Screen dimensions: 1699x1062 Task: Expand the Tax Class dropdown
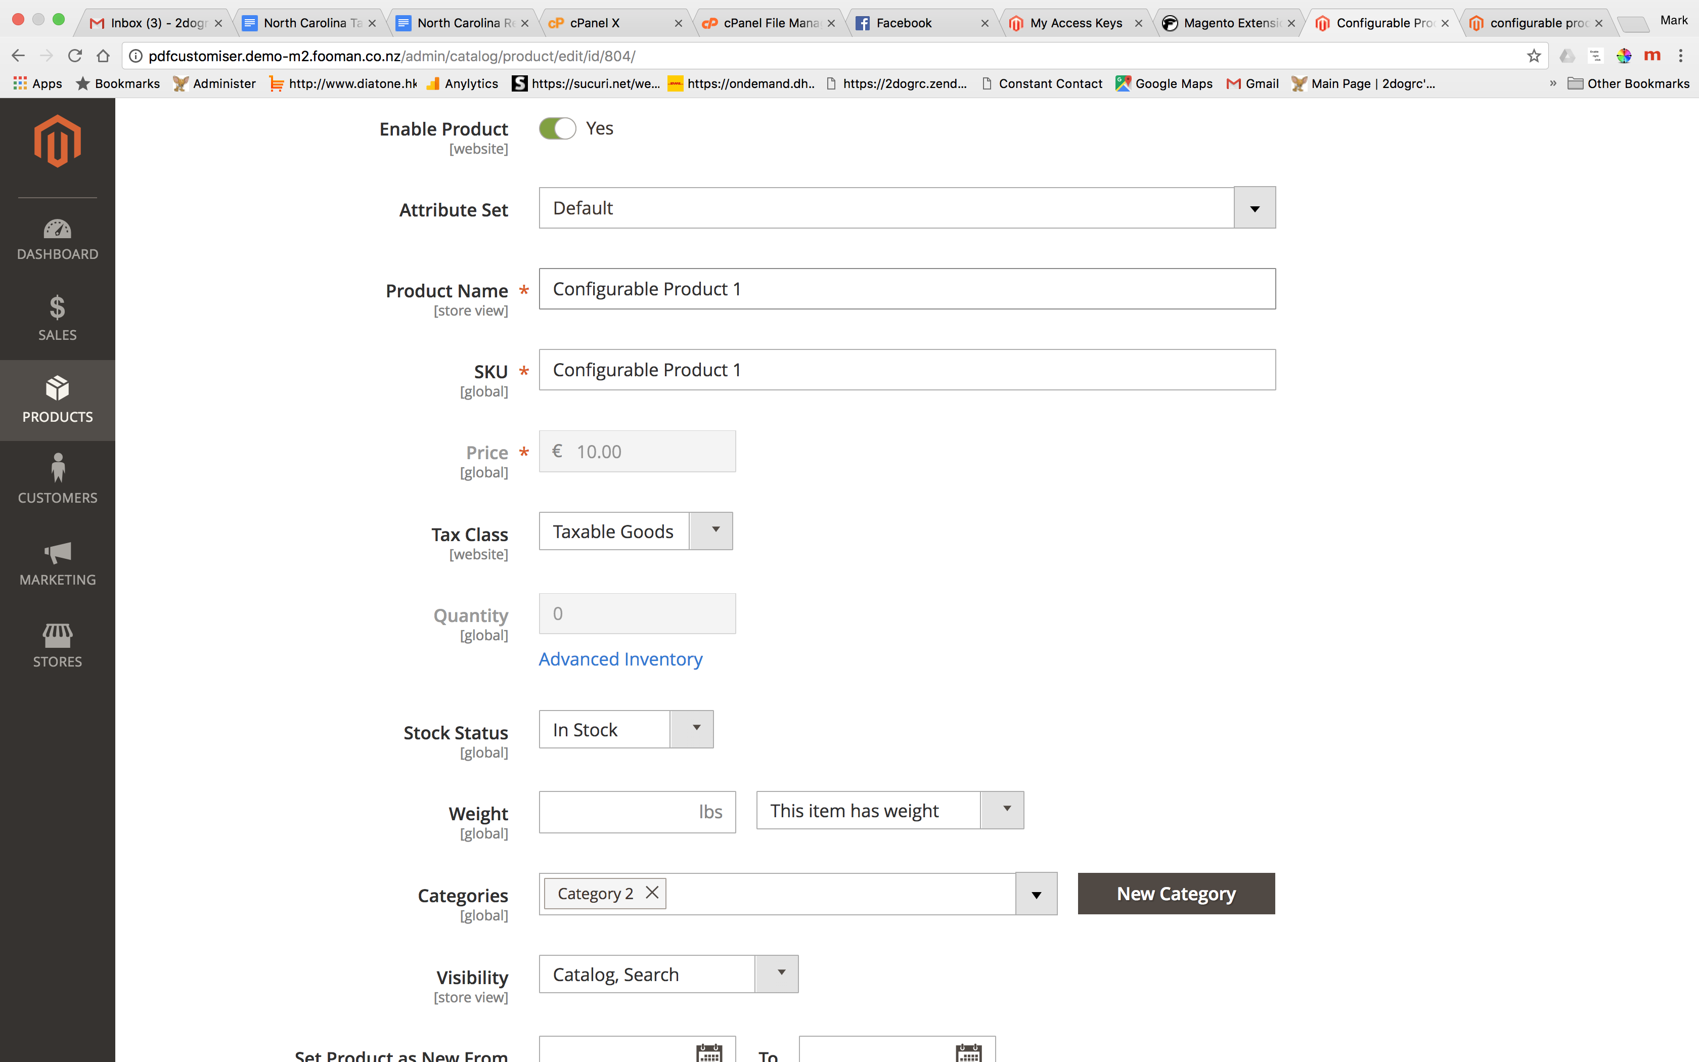pos(711,531)
